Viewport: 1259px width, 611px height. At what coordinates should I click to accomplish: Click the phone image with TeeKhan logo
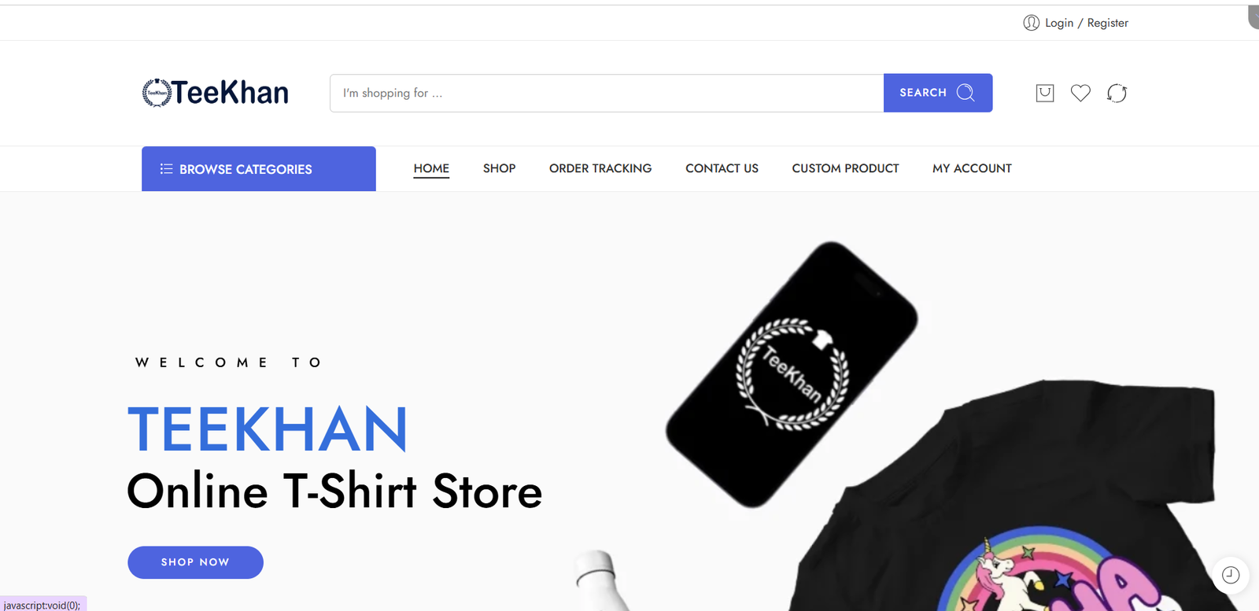pyautogui.click(x=792, y=374)
